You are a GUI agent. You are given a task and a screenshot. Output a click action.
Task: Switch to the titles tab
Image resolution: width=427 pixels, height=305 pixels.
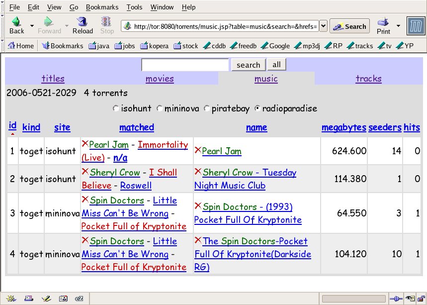53,79
